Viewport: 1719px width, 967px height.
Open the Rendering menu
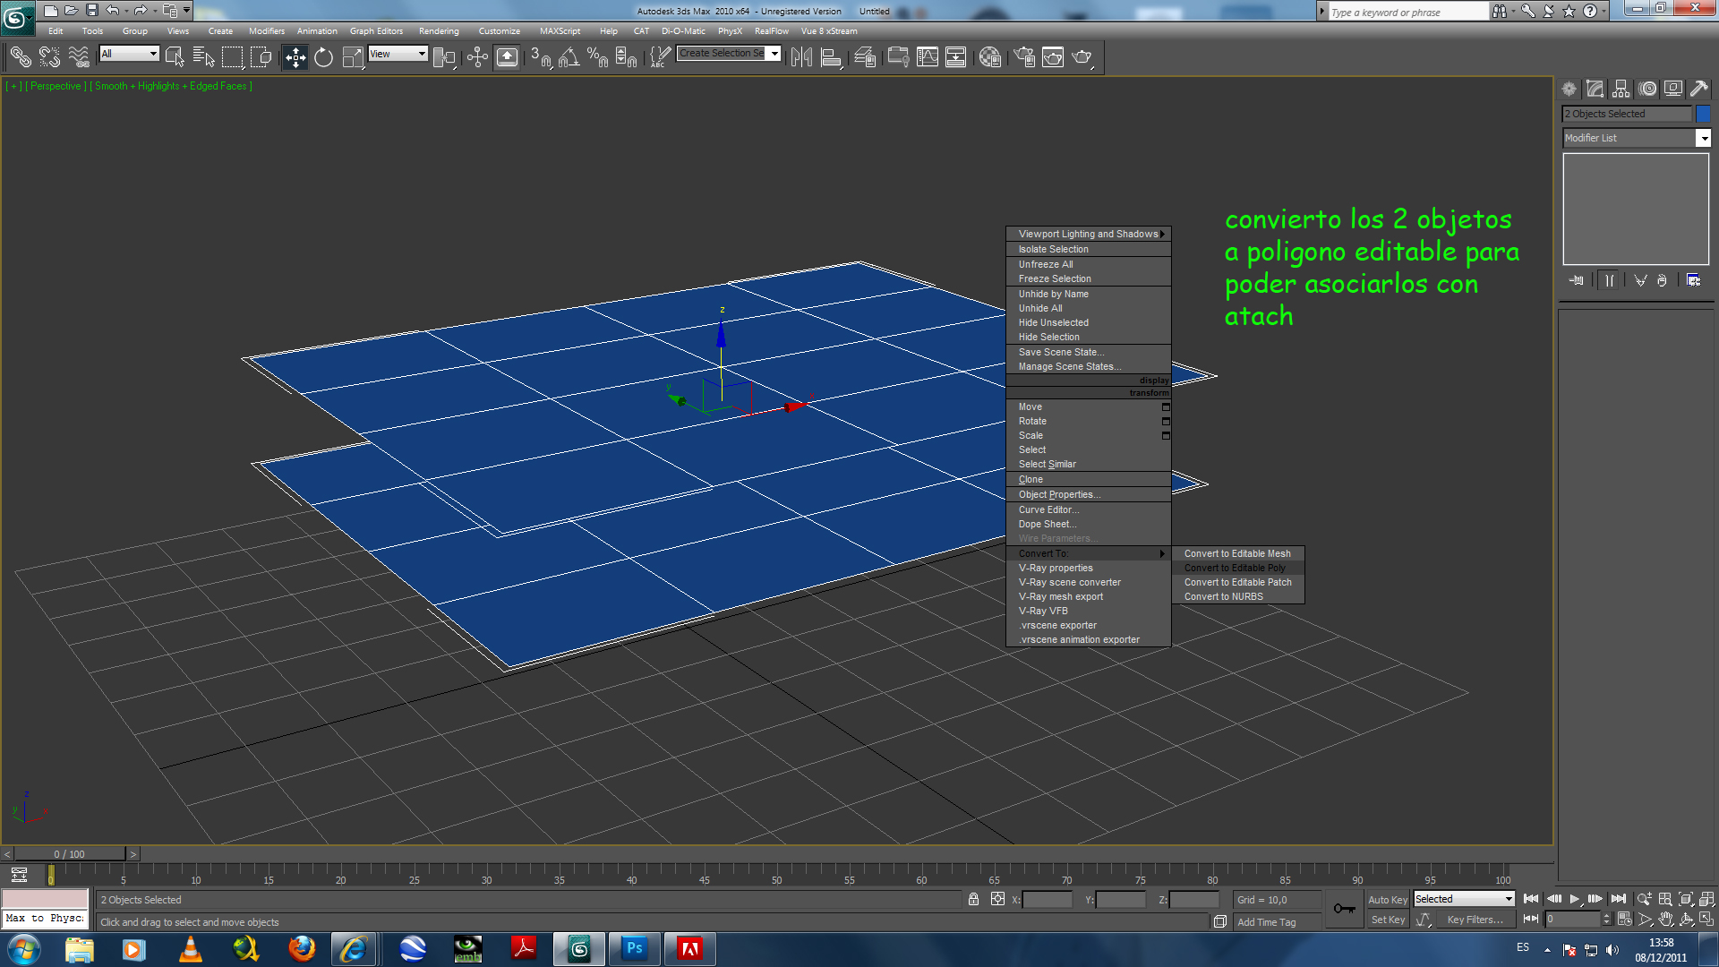438,31
